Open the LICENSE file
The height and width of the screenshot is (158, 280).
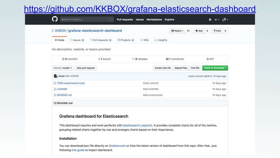click(x=62, y=89)
